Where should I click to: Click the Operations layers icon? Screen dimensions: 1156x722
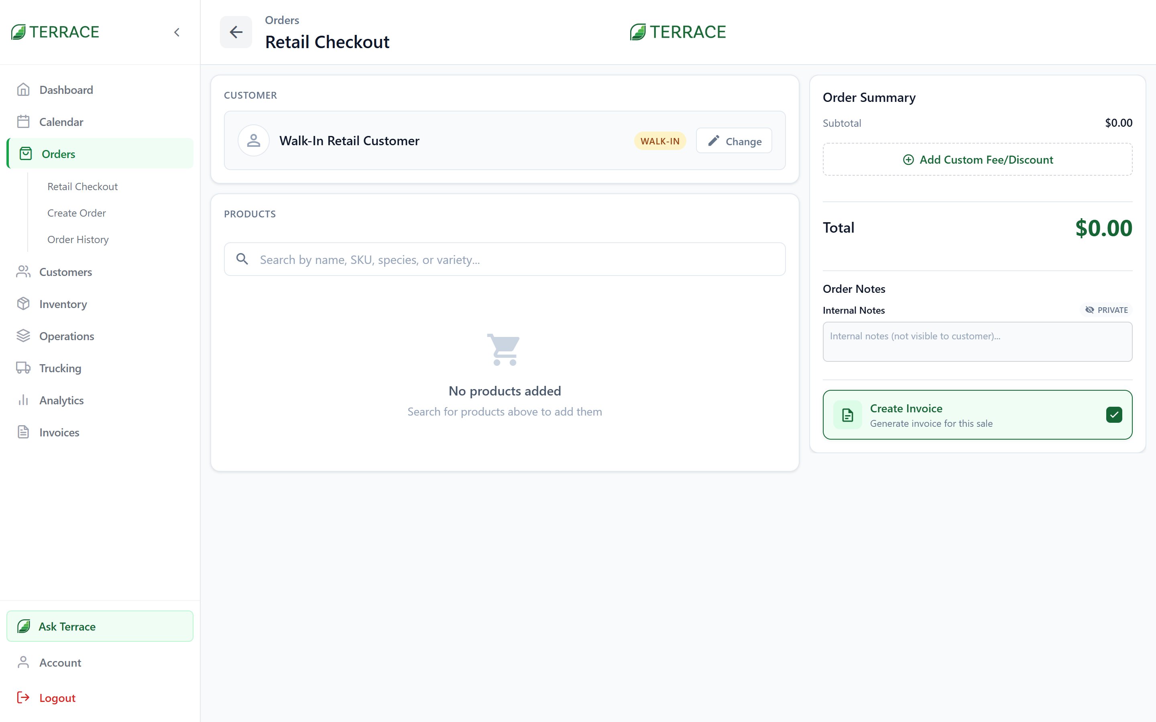[23, 336]
